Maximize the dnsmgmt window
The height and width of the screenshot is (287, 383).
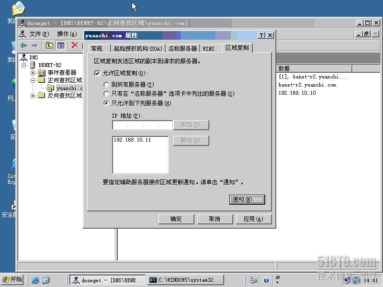pos(367,23)
